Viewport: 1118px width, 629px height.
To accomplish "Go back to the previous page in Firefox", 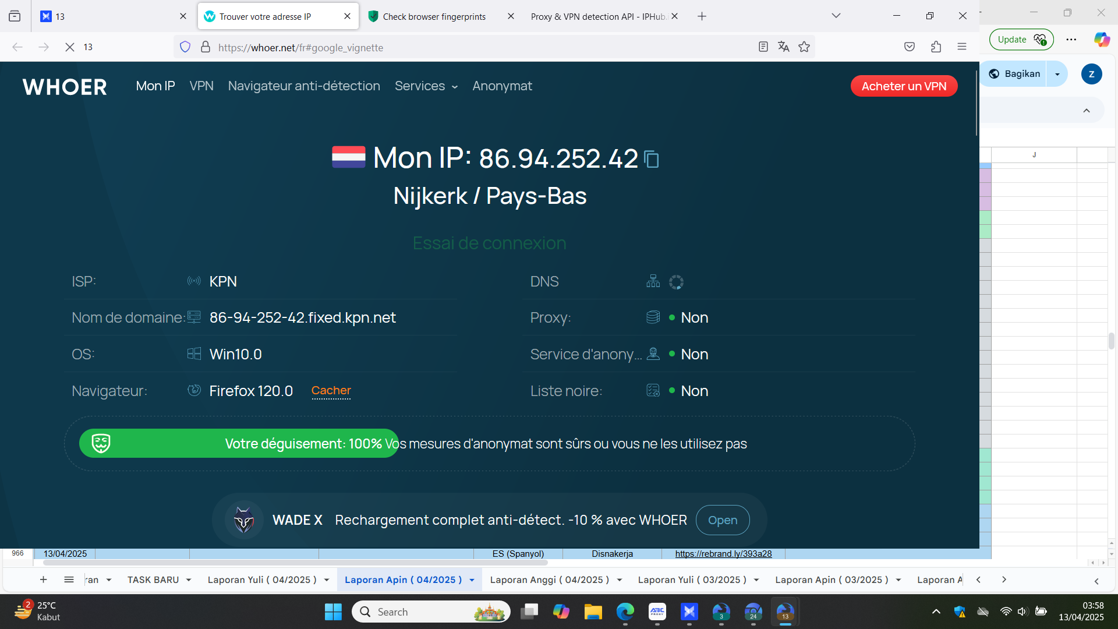I will tap(17, 47).
